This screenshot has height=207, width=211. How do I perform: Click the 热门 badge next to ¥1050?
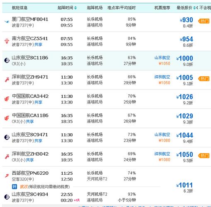[204, 156]
